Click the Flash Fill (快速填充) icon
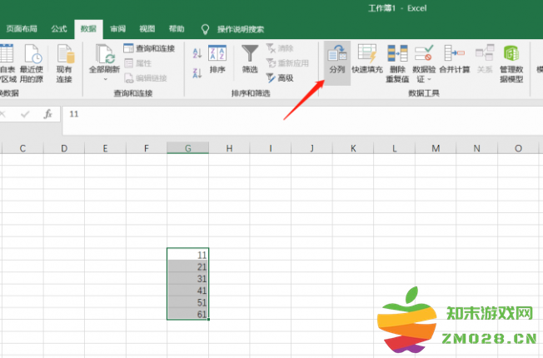 coord(367,53)
